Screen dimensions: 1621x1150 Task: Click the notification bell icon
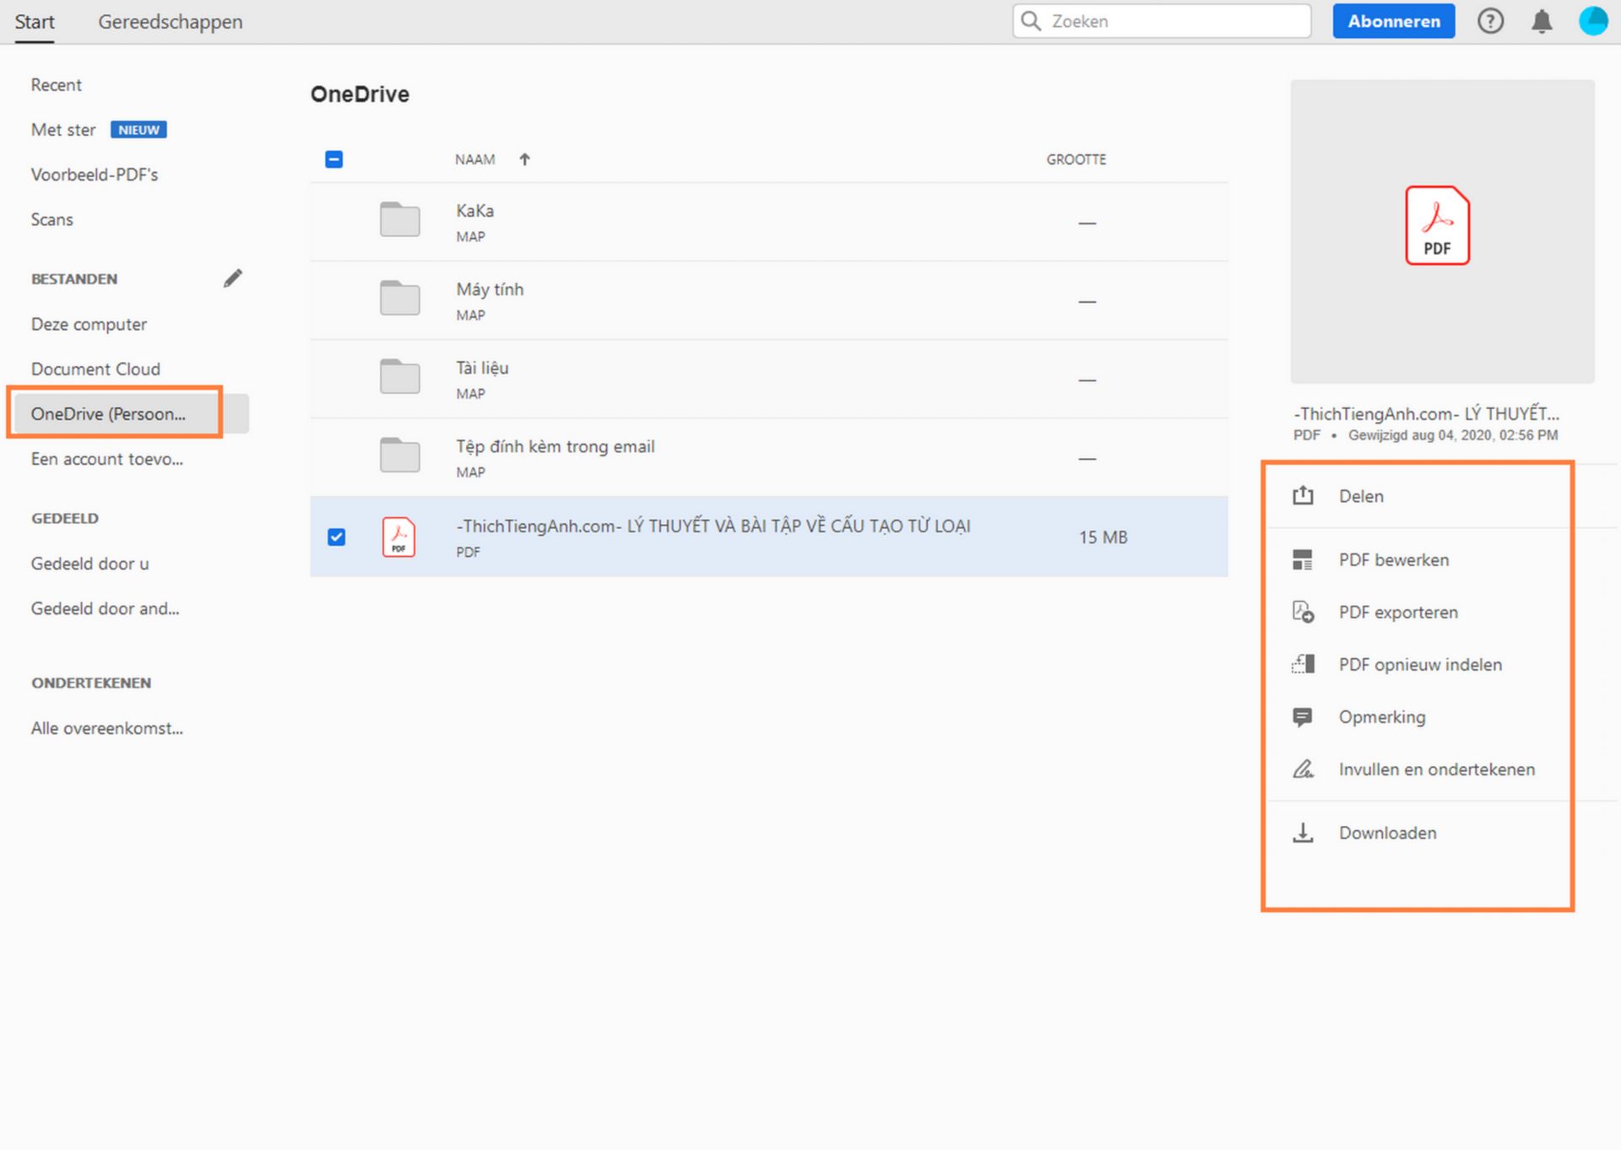pyautogui.click(x=1542, y=21)
